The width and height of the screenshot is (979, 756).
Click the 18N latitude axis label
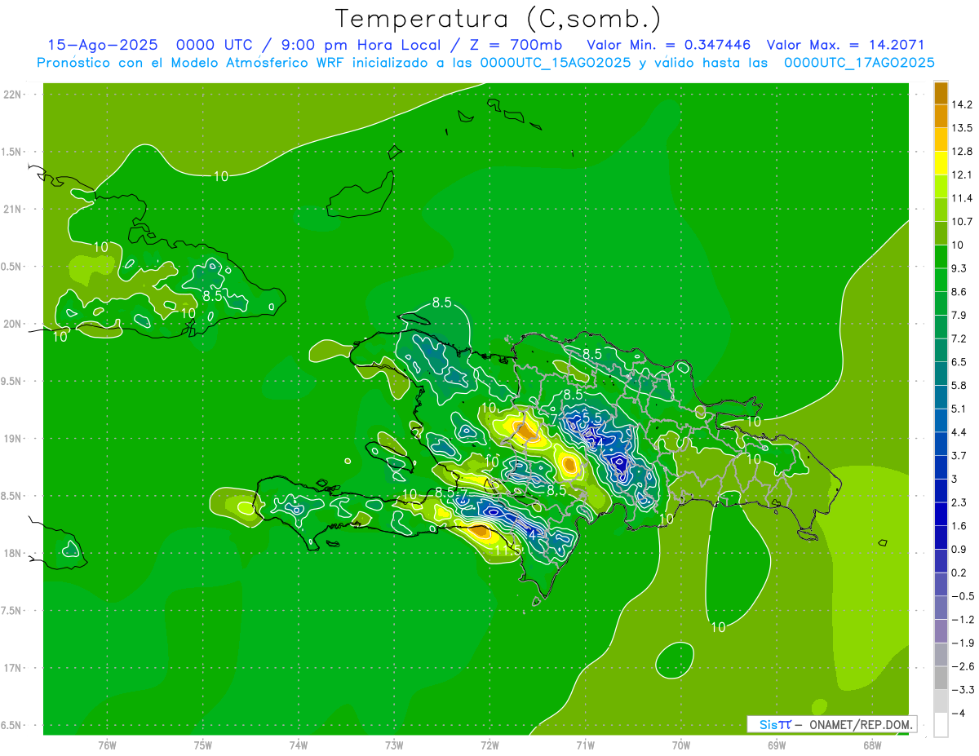(14, 554)
